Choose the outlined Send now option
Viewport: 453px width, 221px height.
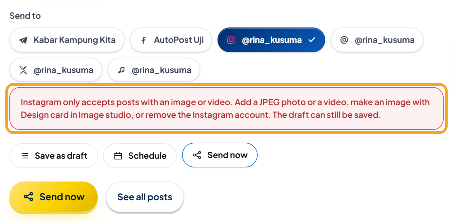coord(220,155)
